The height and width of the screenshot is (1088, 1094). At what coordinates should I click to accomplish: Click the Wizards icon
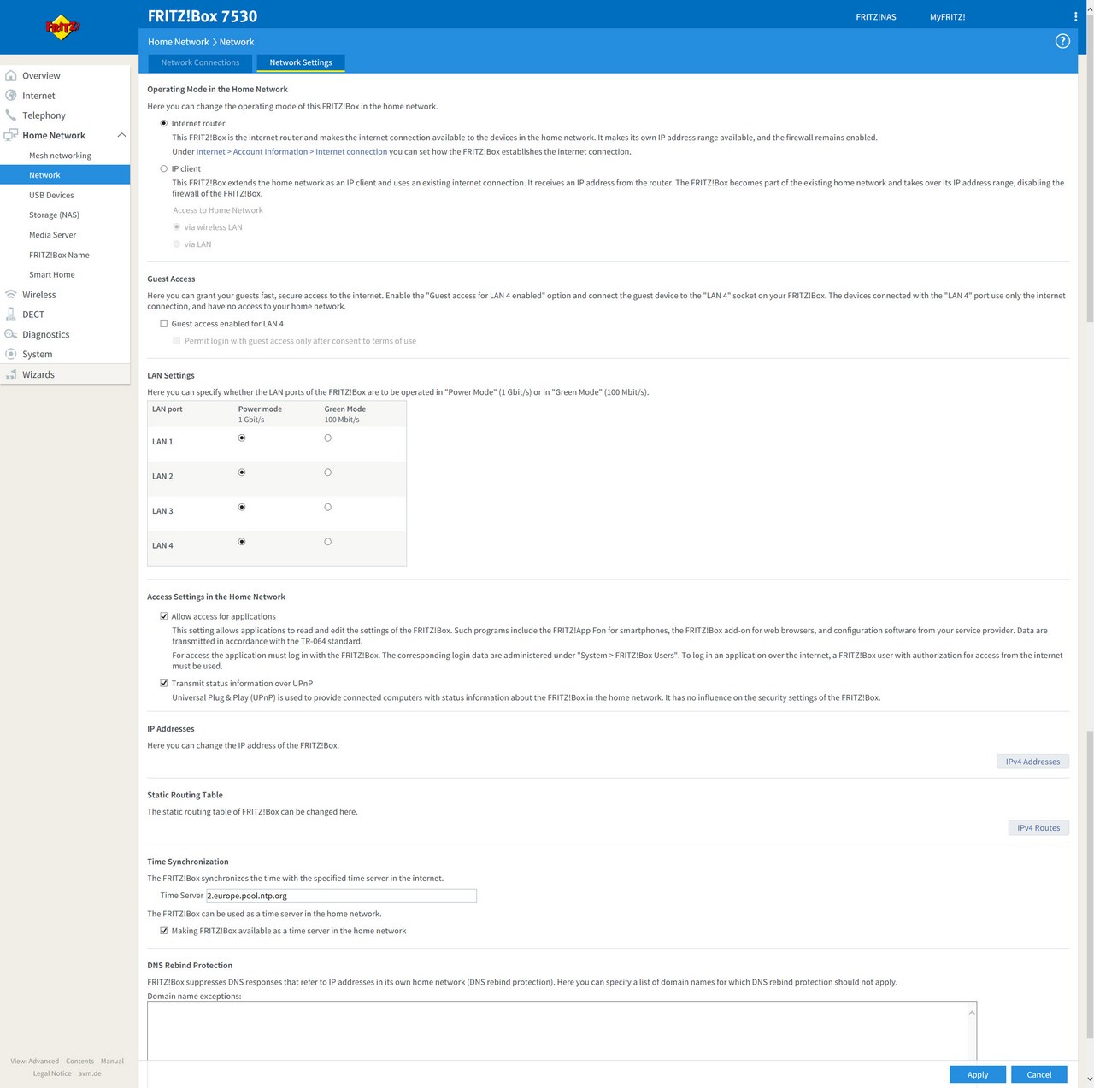pyautogui.click(x=11, y=374)
